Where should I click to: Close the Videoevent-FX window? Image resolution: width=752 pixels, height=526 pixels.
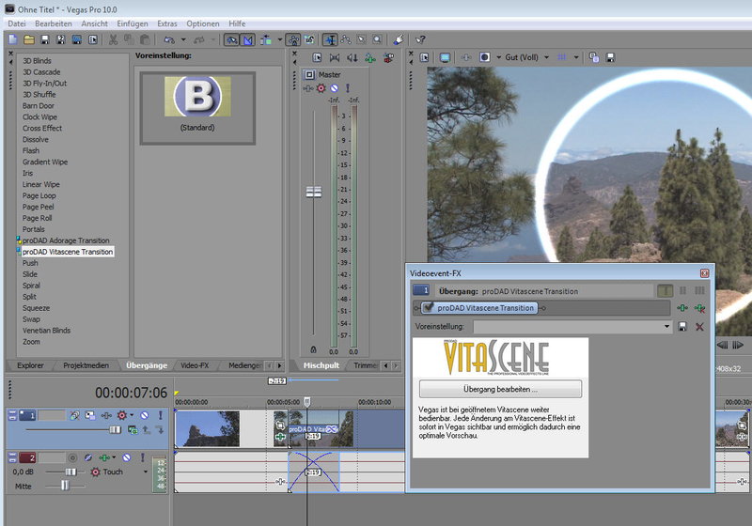pyautogui.click(x=704, y=273)
